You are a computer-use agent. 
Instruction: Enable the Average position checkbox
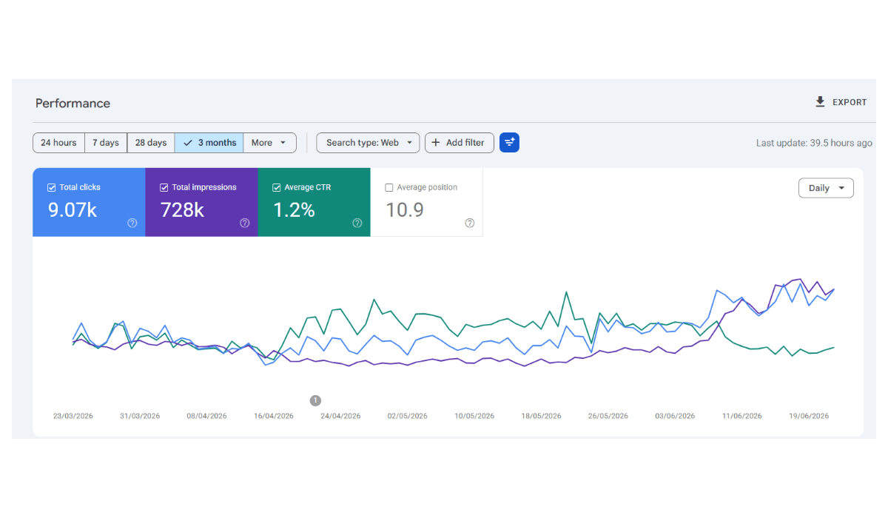[x=389, y=188]
